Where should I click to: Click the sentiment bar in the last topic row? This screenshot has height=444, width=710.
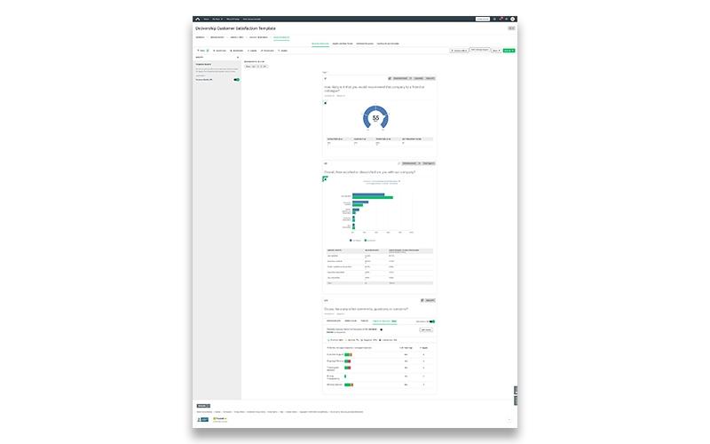[349, 385]
